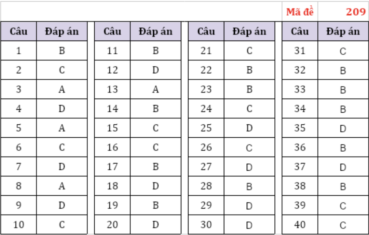This screenshot has height=235, width=369.
Task: Click answer B for question 1
Action: coord(62,51)
